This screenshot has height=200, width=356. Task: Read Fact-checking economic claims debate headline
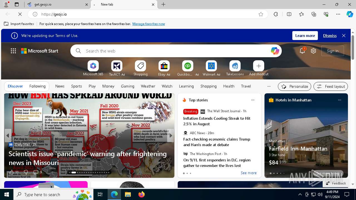pos(217,142)
